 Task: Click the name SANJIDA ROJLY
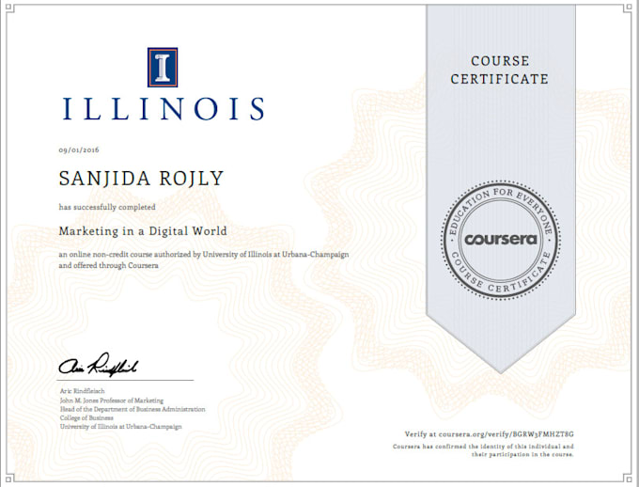tap(141, 179)
